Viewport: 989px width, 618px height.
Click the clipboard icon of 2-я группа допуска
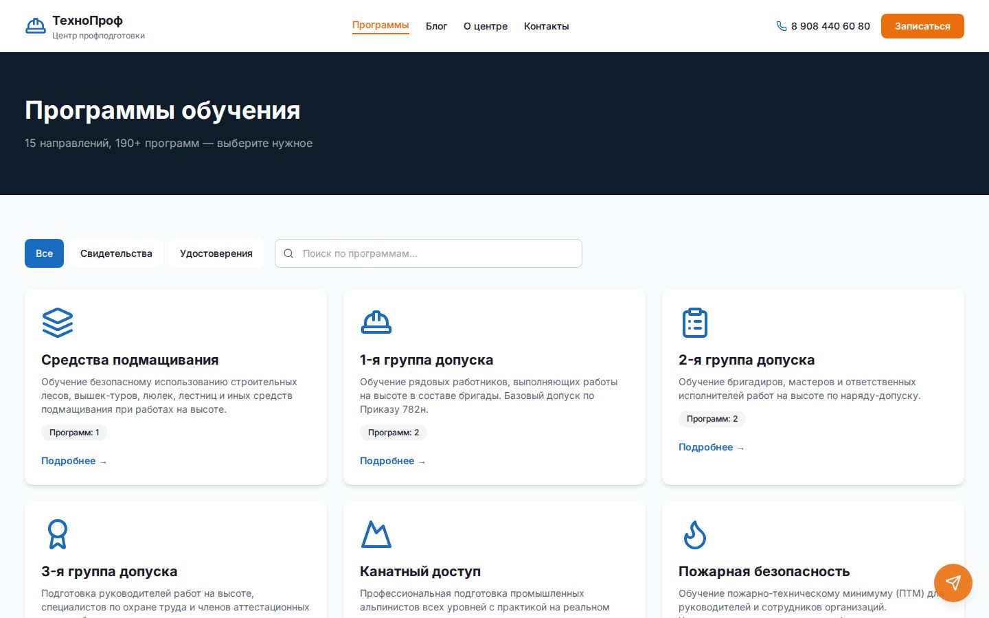click(695, 323)
